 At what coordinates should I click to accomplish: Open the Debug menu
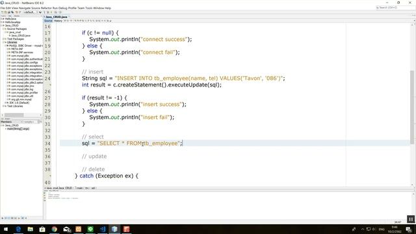tap(63, 8)
